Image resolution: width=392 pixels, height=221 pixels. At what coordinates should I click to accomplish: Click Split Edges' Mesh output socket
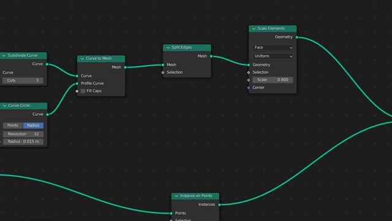click(x=211, y=56)
